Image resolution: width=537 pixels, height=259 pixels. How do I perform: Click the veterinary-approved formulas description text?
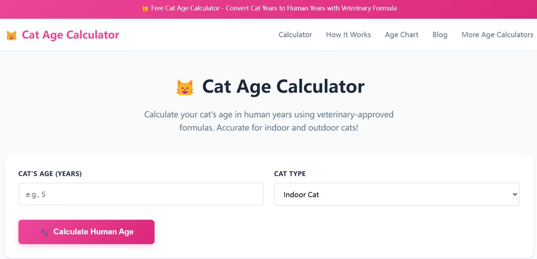click(x=269, y=121)
